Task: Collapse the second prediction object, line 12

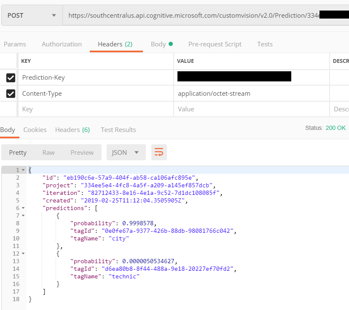Action: pos(23,253)
